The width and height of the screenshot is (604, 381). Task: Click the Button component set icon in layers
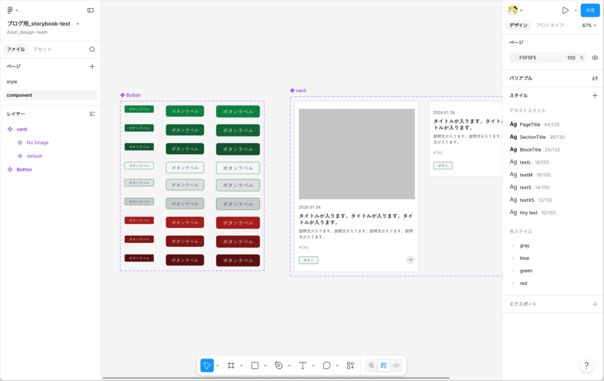pos(10,170)
